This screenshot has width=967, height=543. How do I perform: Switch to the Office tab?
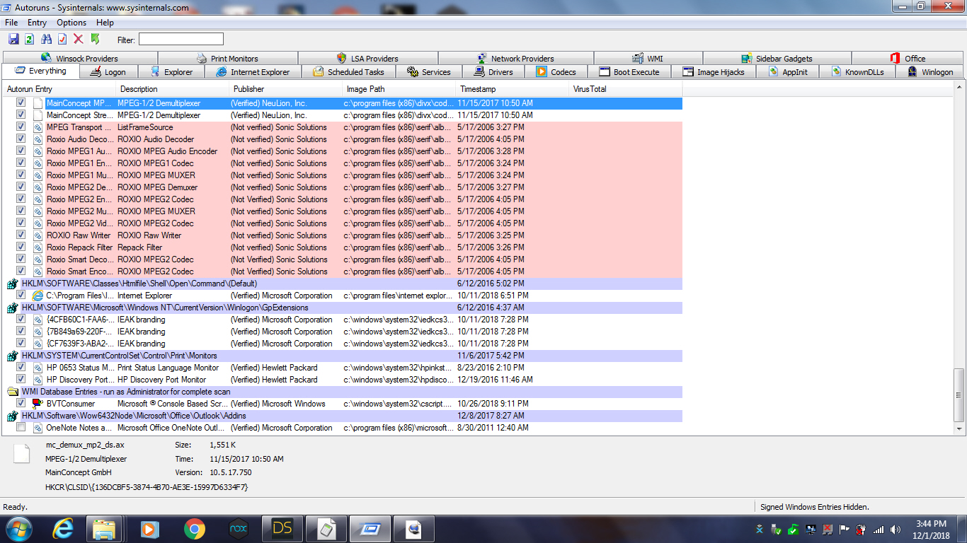[908, 59]
